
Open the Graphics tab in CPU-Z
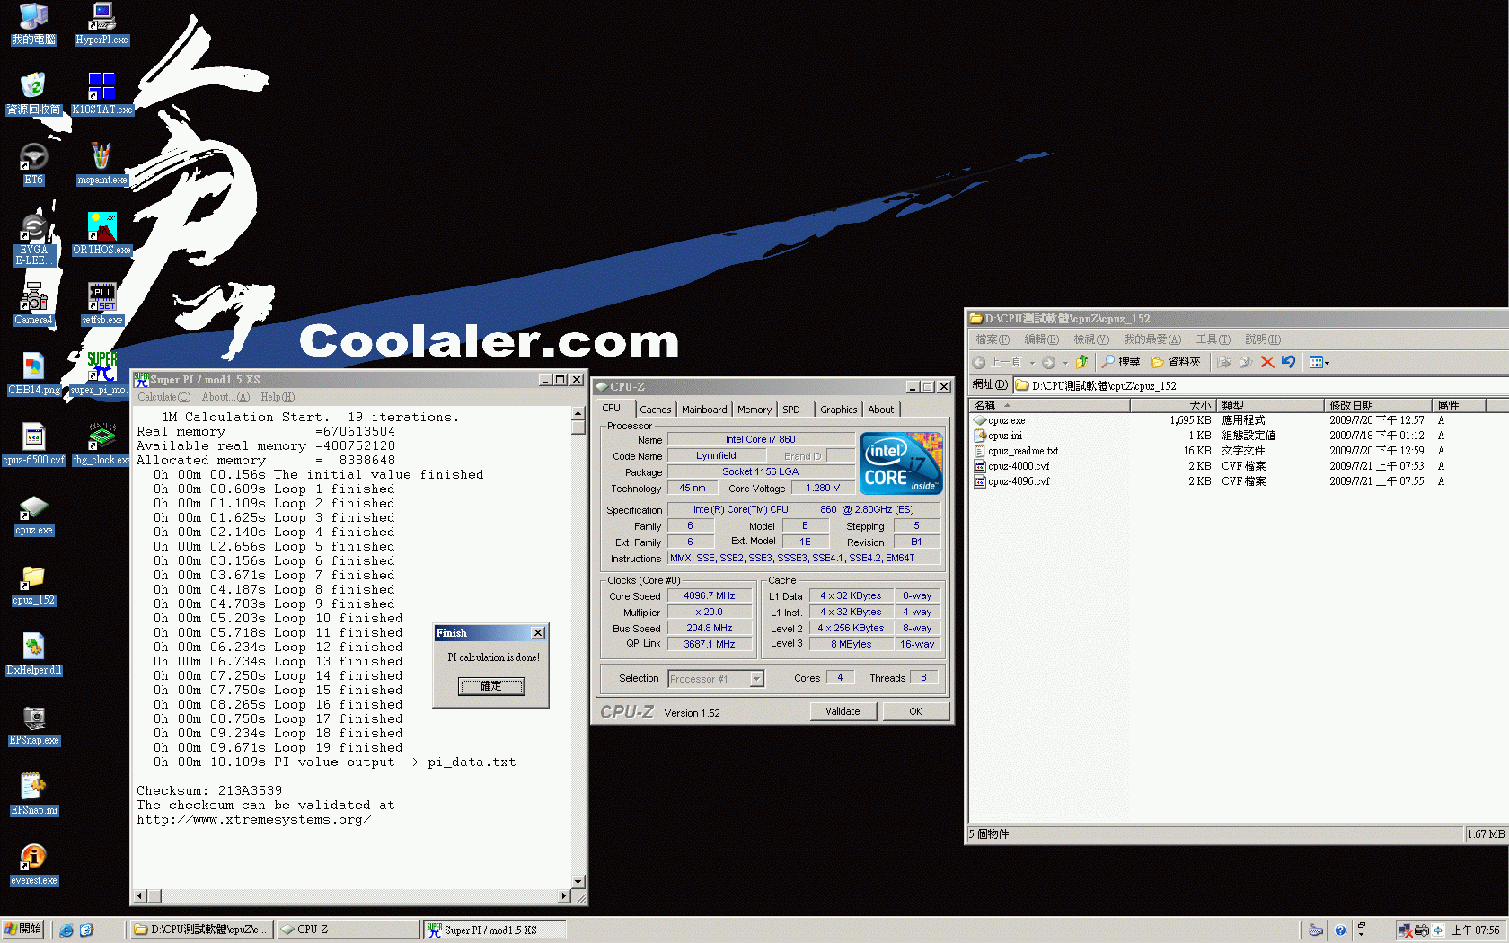click(838, 410)
